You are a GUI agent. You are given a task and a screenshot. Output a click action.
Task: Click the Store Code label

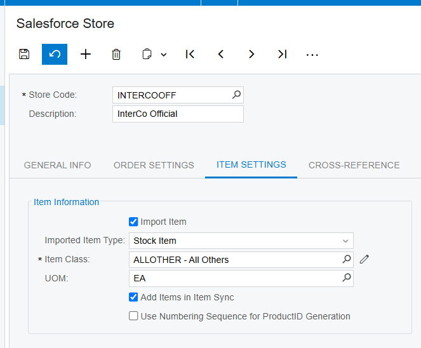[53, 95]
